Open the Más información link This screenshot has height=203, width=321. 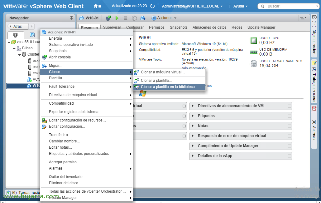[195, 68]
